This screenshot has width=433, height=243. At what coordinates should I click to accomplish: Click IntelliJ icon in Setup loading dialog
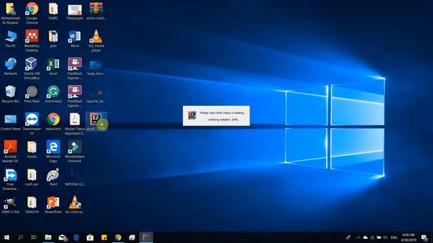pyautogui.click(x=192, y=115)
